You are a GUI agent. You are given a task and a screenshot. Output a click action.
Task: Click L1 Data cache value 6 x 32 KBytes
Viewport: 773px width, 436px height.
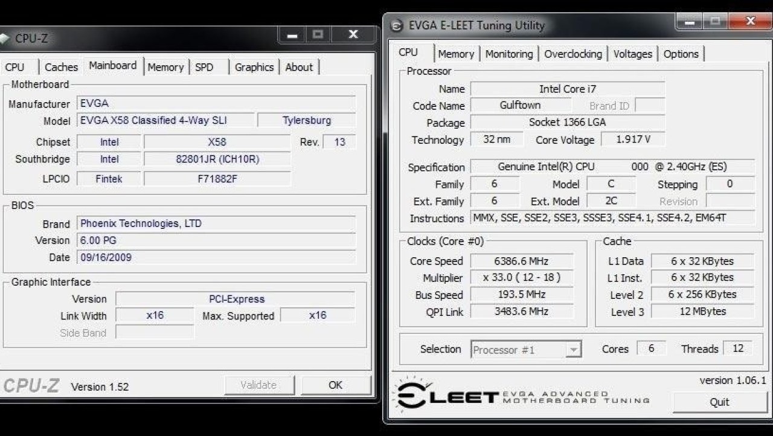coord(702,261)
